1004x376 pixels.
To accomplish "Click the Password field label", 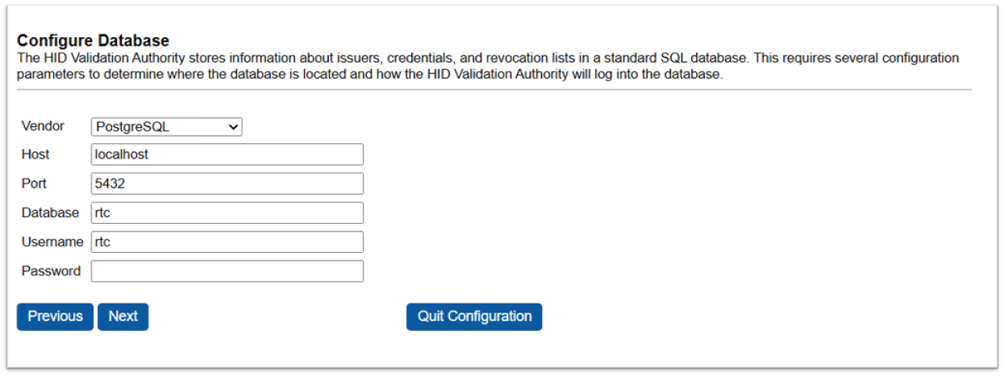I will click(51, 271).
